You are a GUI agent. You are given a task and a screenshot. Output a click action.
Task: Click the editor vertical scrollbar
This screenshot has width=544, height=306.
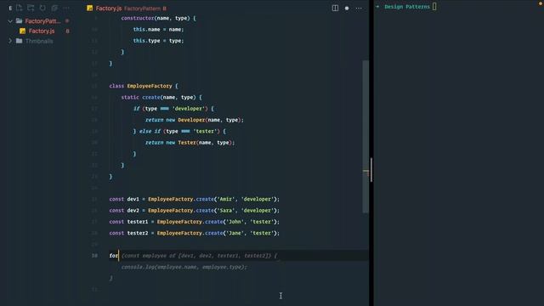pos(365,136)
